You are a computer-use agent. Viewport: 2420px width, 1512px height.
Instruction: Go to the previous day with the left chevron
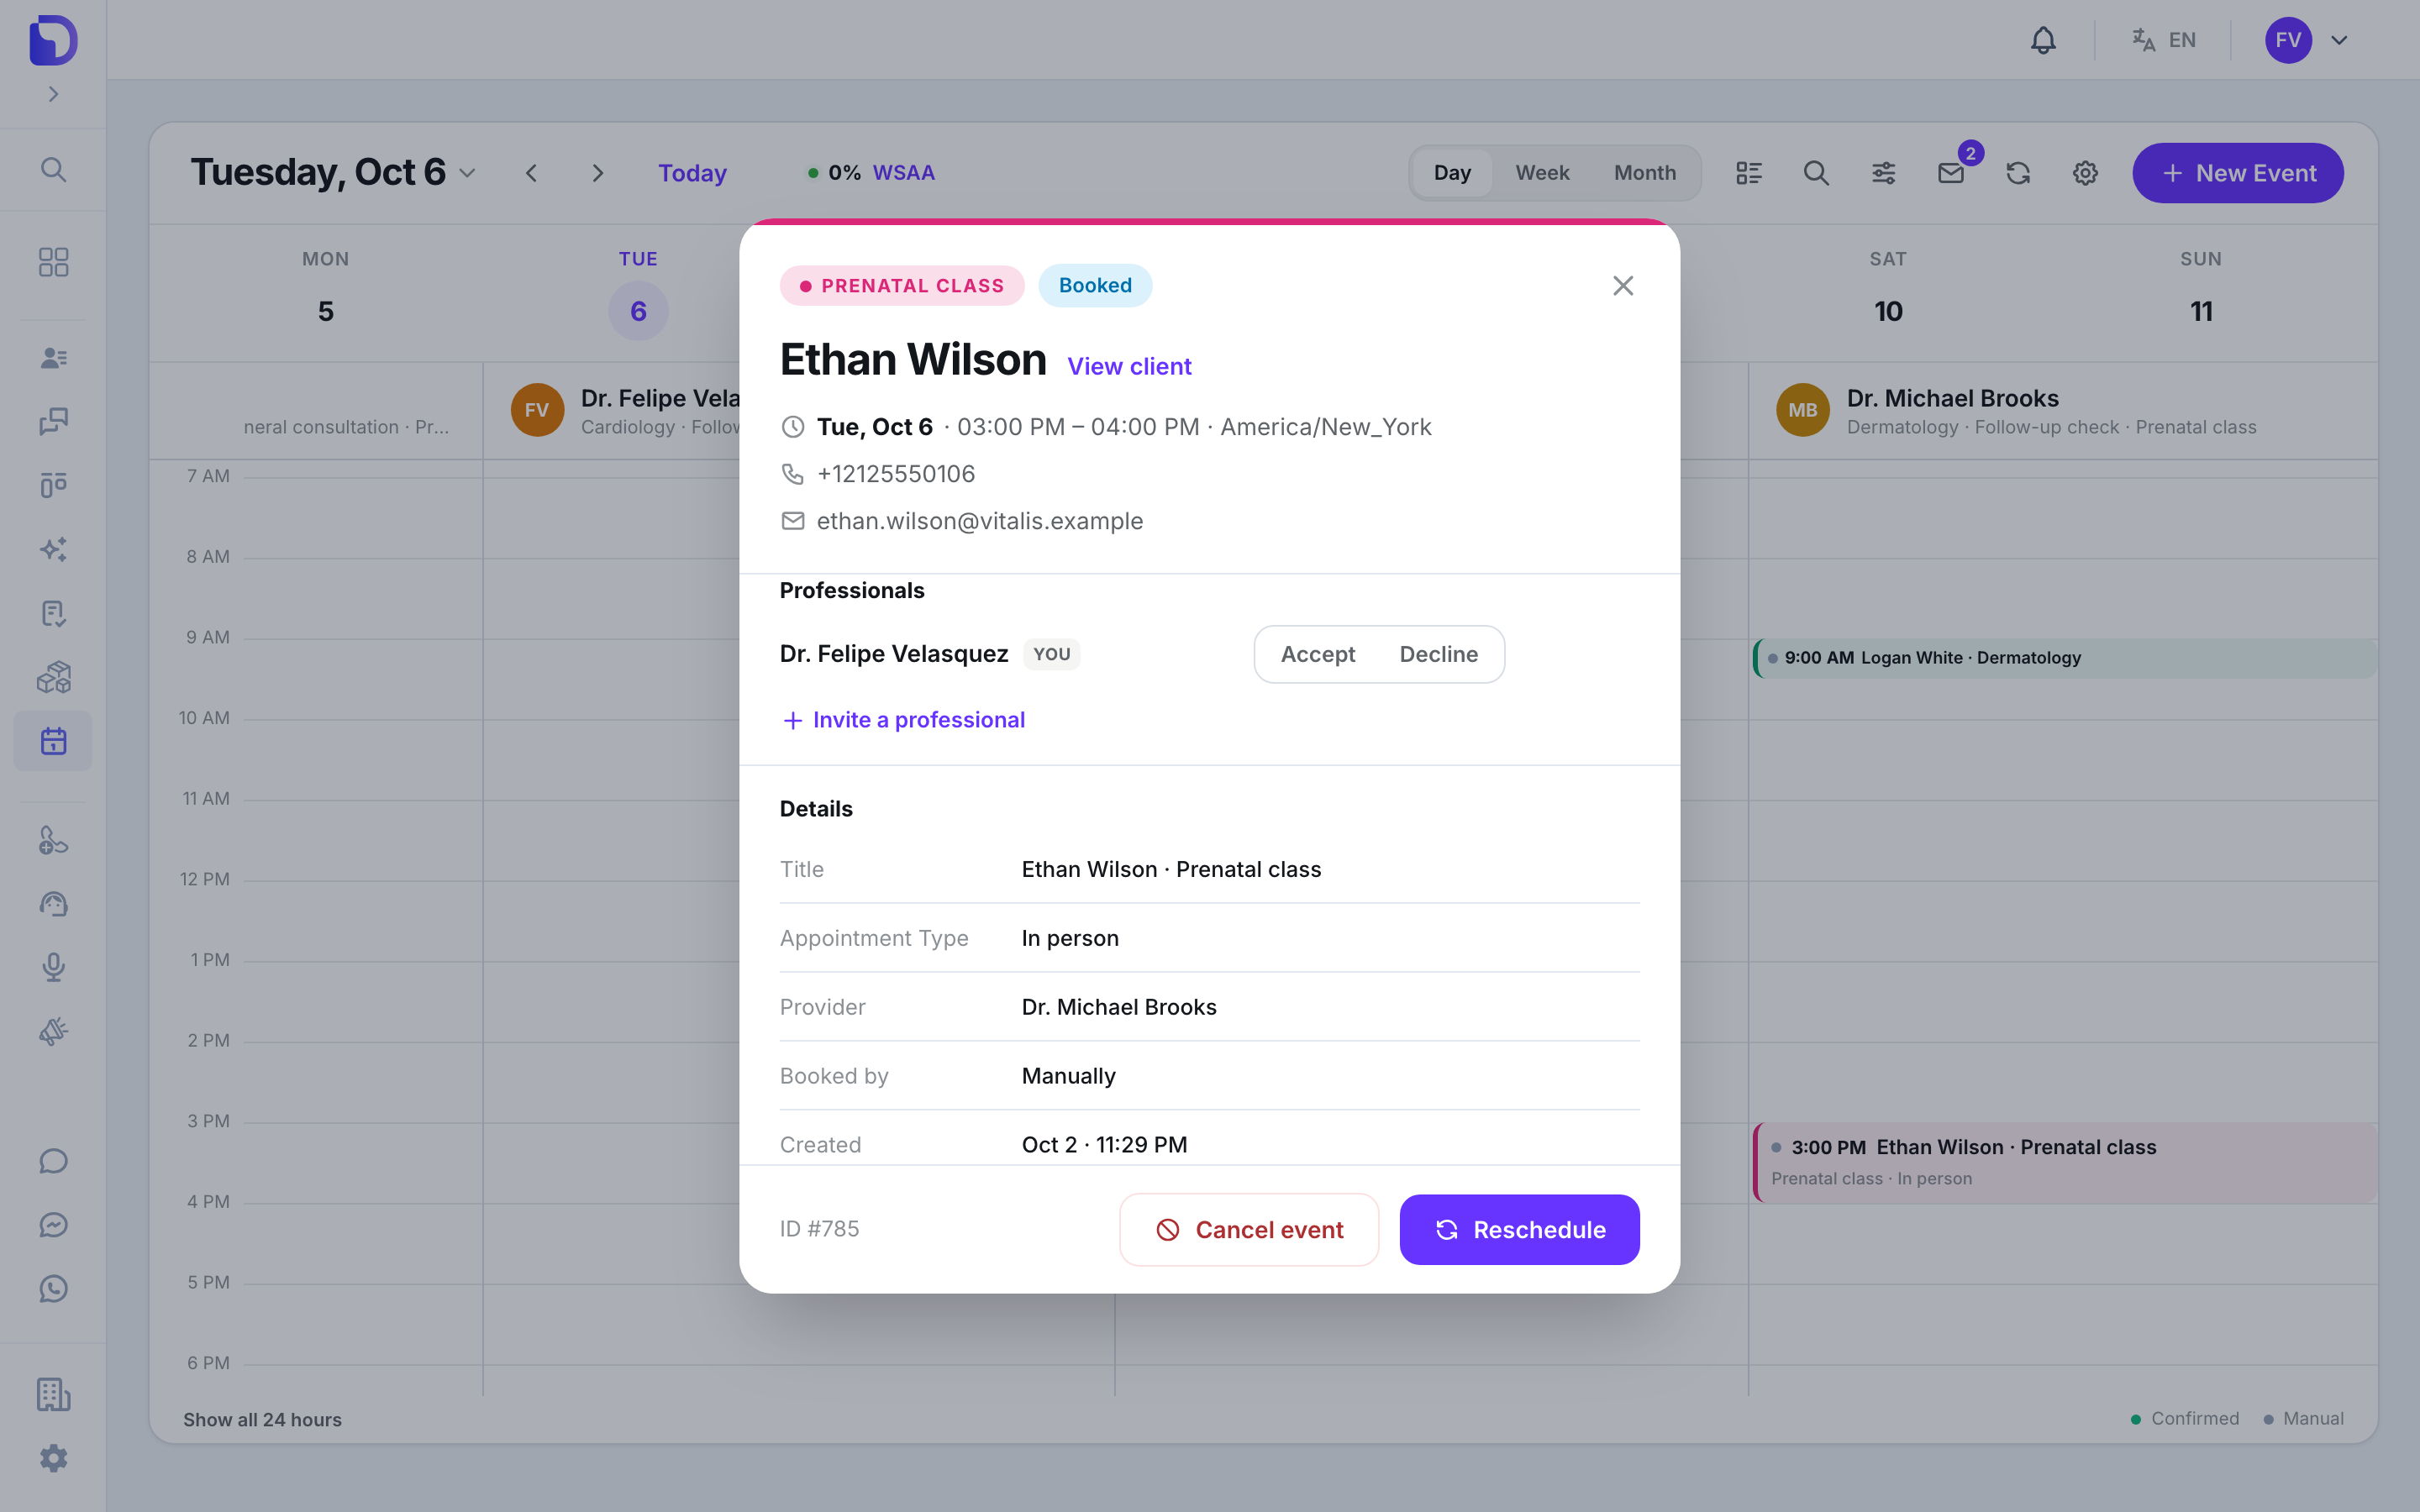pyautogui.click(x=531, y=173)
